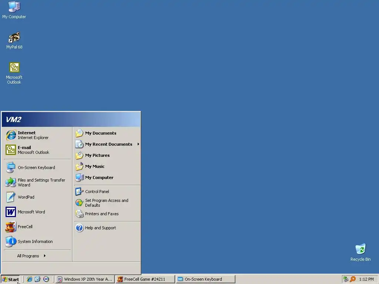
Task: Switch to On-Screen Keyboard taskbar button
Action: coord(206,279)
